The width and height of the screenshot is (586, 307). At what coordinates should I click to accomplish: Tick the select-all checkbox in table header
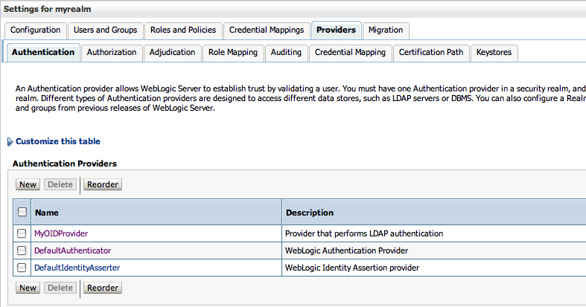coord(22,213)
